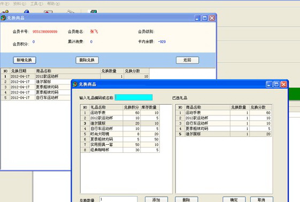The image size is (300, 202).
Task: Click the back 兑换商品 window title icon
Action: coord(3,18)
